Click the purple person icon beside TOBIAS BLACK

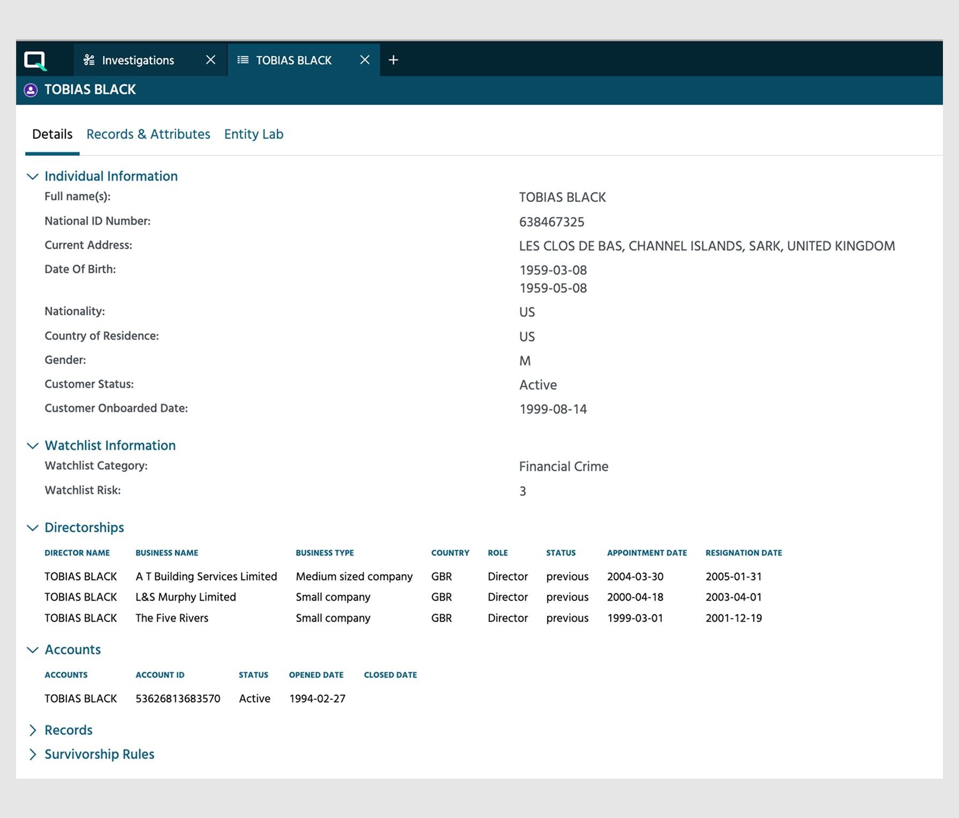(31, 89)
